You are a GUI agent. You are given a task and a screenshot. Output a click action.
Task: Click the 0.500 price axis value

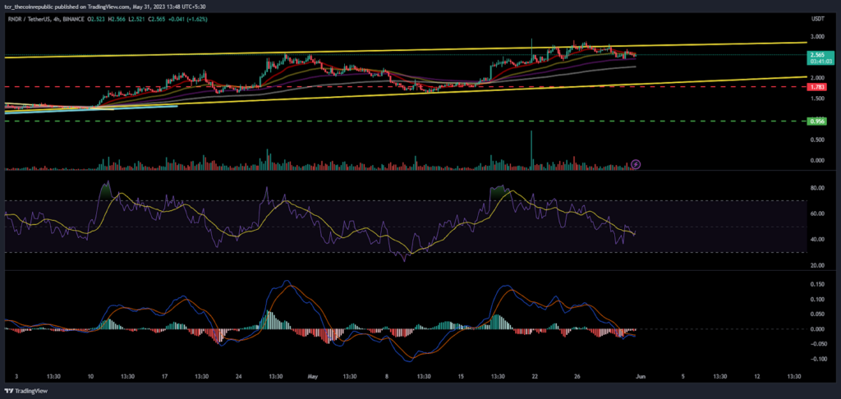point(817,140)
